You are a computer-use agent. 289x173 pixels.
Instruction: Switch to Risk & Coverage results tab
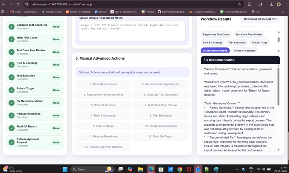pyautogui.click(x=213, y=43)
